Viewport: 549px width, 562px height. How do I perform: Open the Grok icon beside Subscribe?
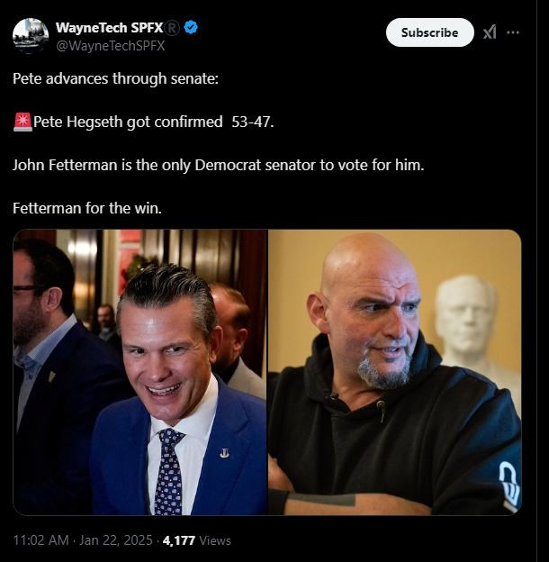pos(490,32)
